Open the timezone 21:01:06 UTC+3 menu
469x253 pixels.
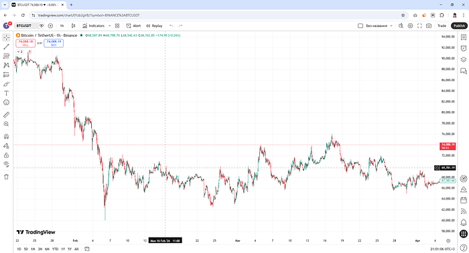pos(442,249)
